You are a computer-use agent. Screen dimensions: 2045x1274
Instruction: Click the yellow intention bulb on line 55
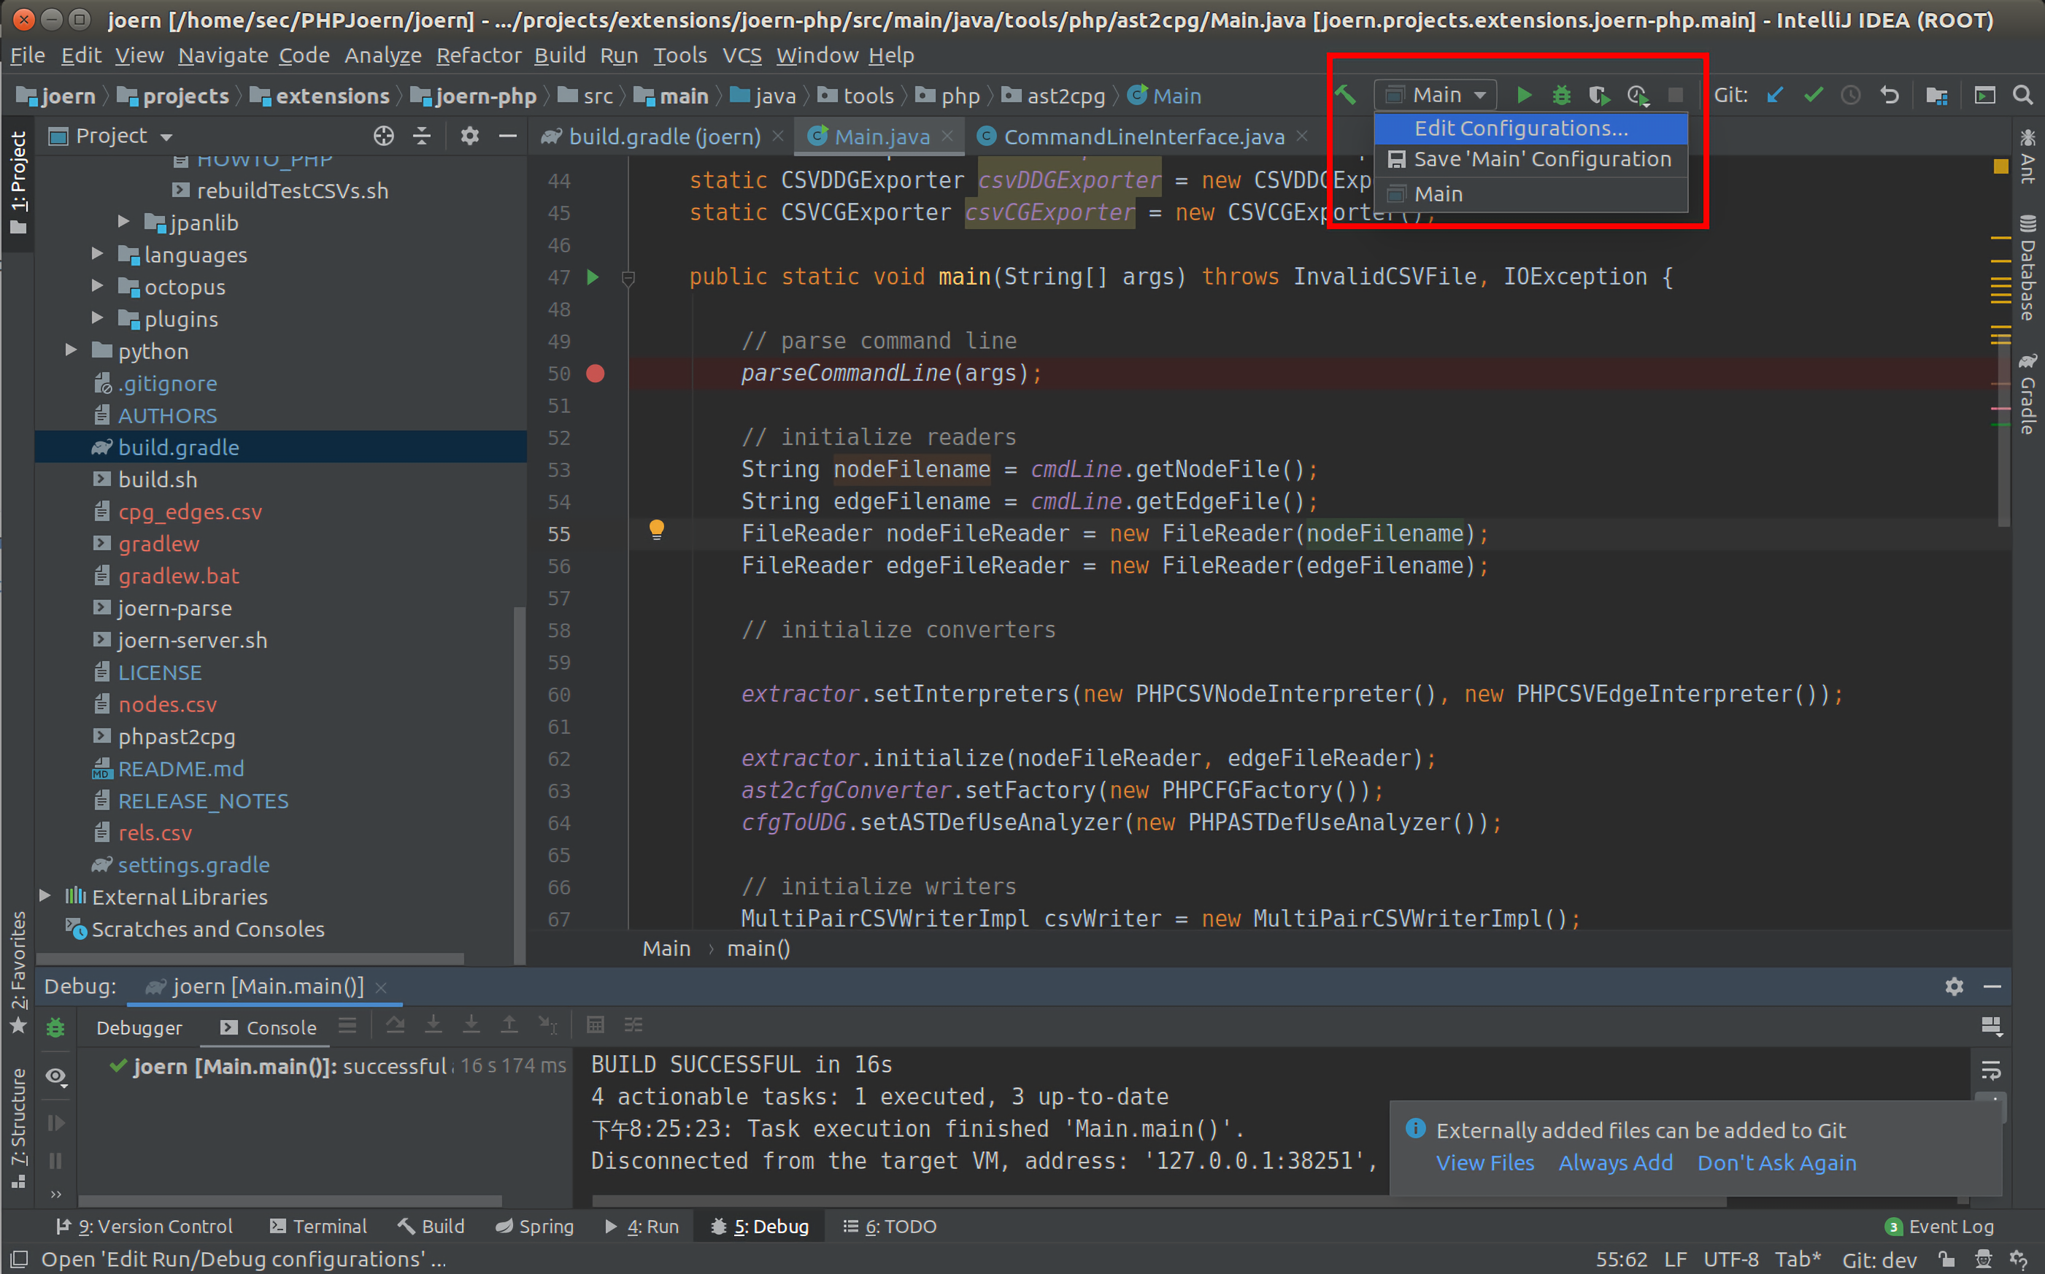[656, 530]
